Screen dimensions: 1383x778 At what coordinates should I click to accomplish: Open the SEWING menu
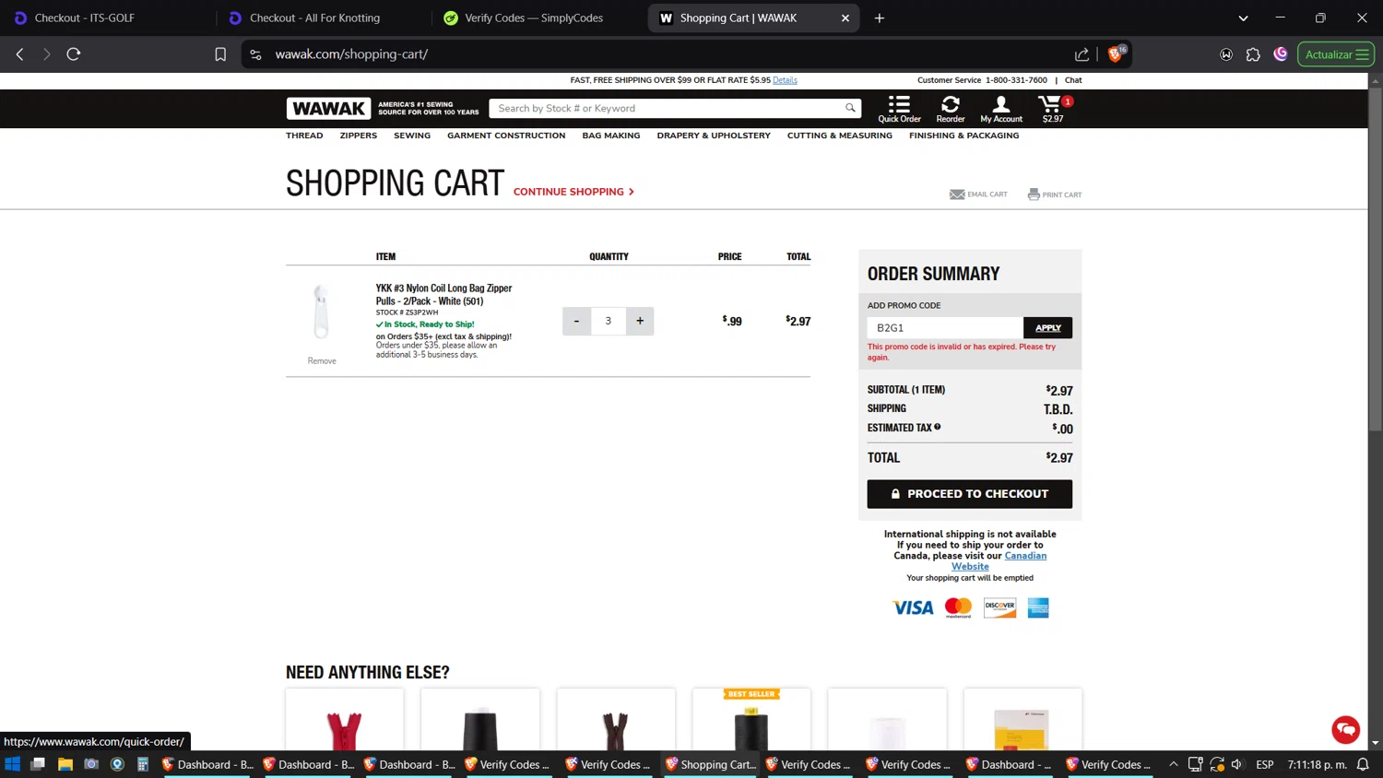(x=412, y=136)
